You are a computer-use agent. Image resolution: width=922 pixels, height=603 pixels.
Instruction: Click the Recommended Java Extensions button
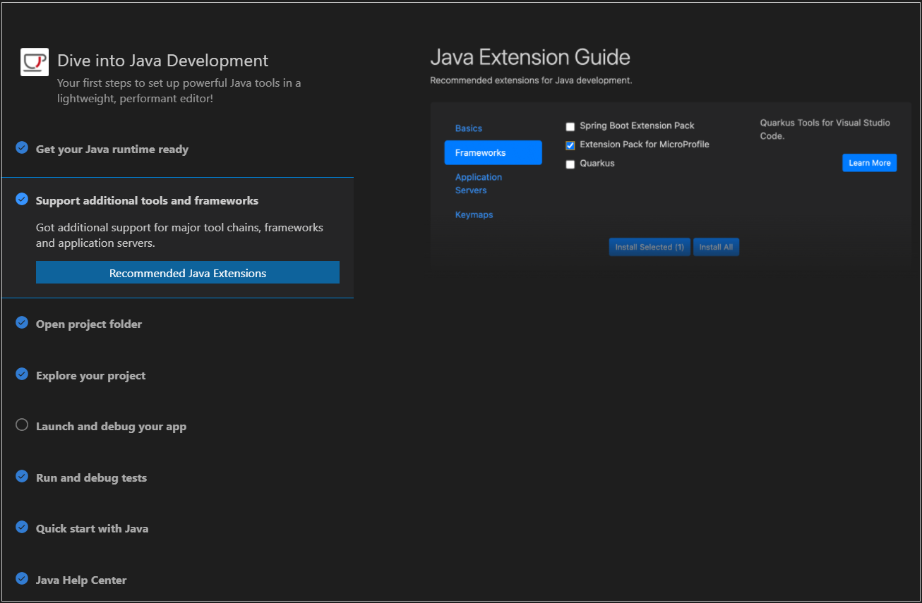point(187,272)
